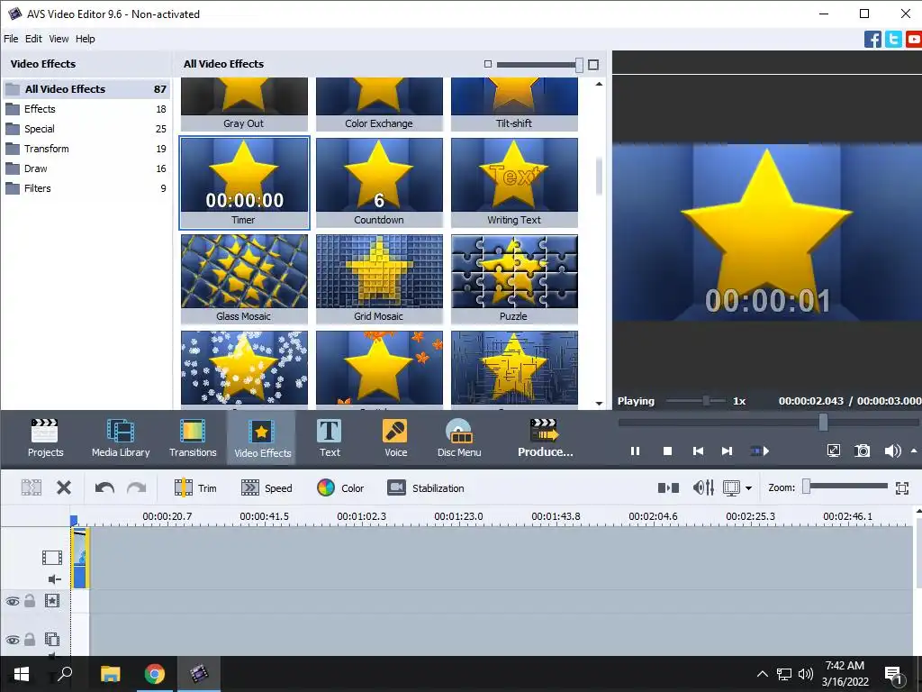Open the Stabilization tool
The width and height of the screenshot is (922, 692).
(x=426, y=487)
